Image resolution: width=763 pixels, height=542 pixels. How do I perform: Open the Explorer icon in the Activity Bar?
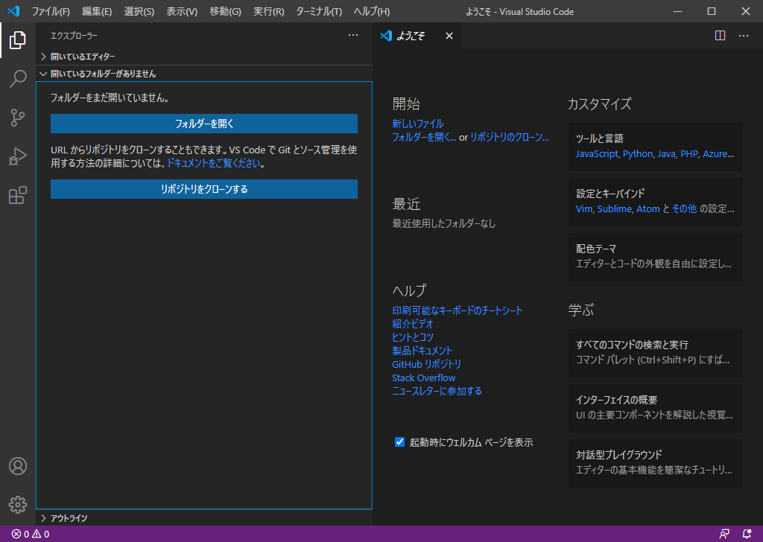[17, 40]
